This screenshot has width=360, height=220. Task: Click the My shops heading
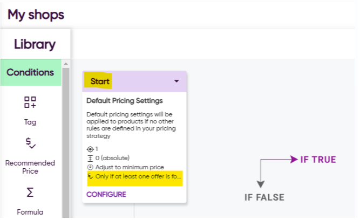(x=36, y=15)
